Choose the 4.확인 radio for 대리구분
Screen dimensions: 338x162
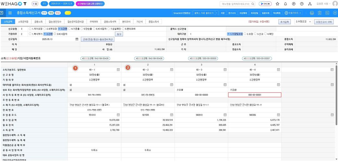[266, 34]
